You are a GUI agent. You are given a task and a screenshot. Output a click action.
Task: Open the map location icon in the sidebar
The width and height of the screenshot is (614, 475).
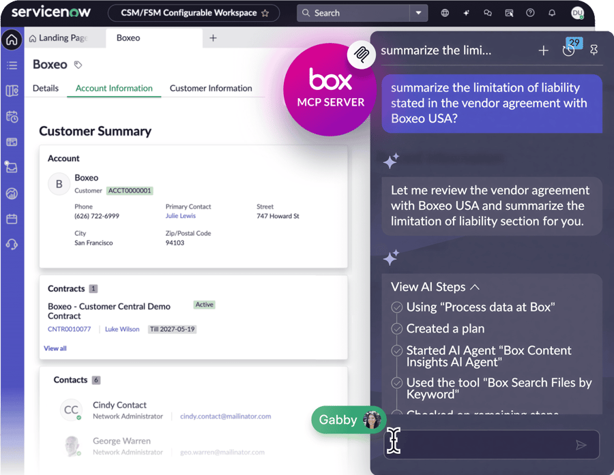[x=12, y=91]
